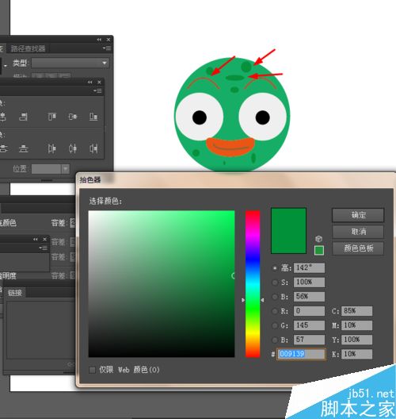Click horizontal distribute left icon
Screen dimensions: 396x419
[51, 148]
